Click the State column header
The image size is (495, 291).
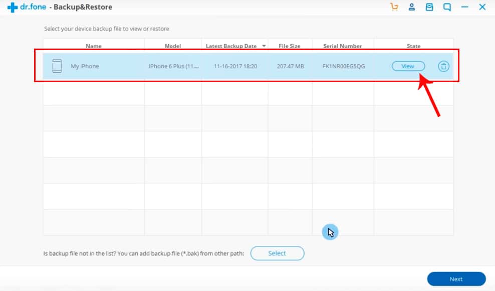(413, 46)
